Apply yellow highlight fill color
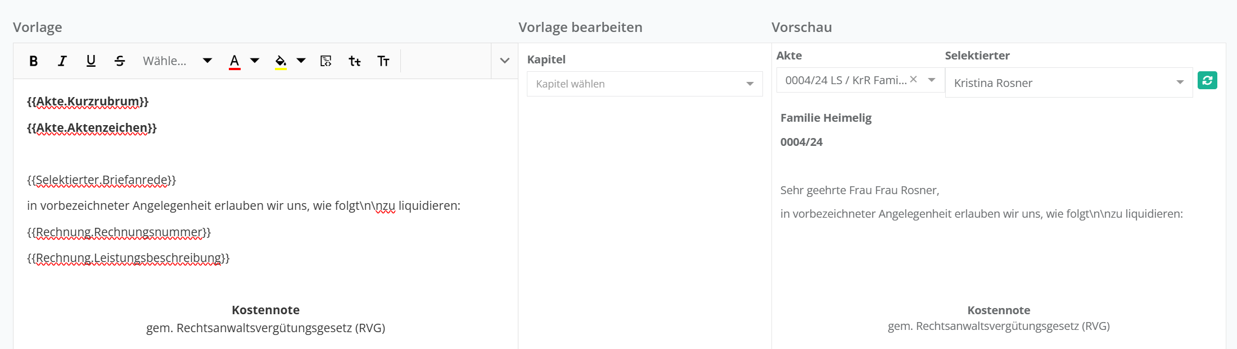1237x349 pixels. point(281,61)
